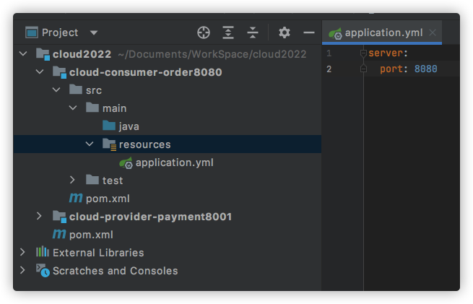This screenshot has width=473, height=304.
Task: Switch to the application.yml editor tab
Action: click(x=382, y=32)
